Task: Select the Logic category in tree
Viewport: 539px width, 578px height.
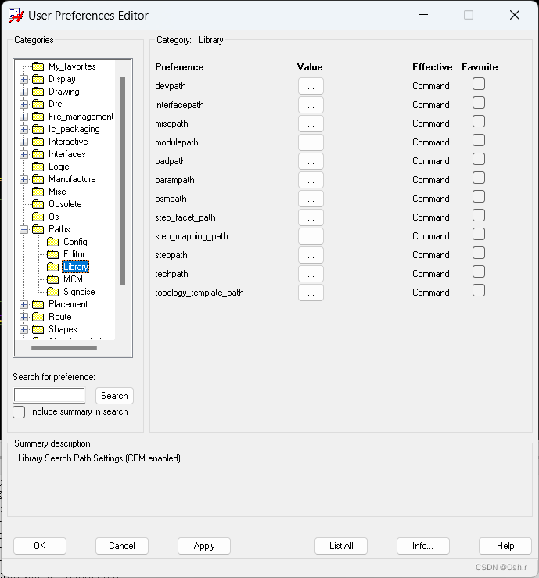Action: point(59,167)
